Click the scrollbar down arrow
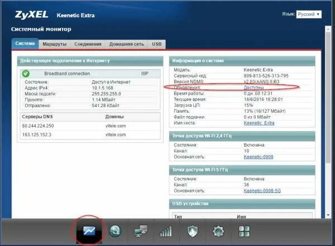 [x=328, y=215]
